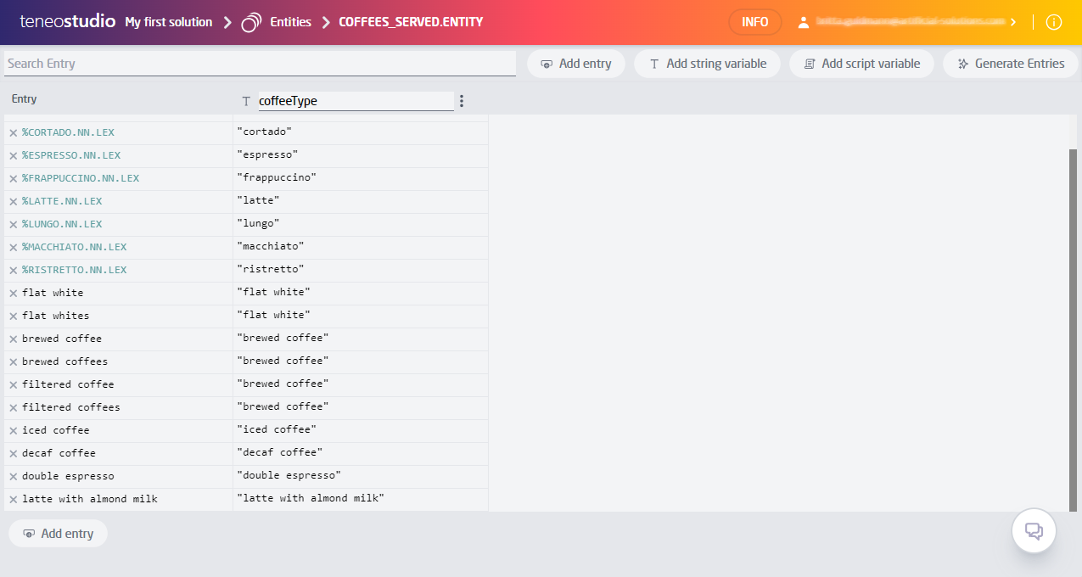This screenshot has height=577, width=1082.
Task: Open the chat bubble in the bottom corner
Action: coord(1034,530)
